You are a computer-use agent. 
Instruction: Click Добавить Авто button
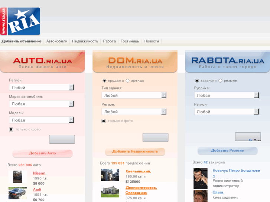tap(42, 153)
